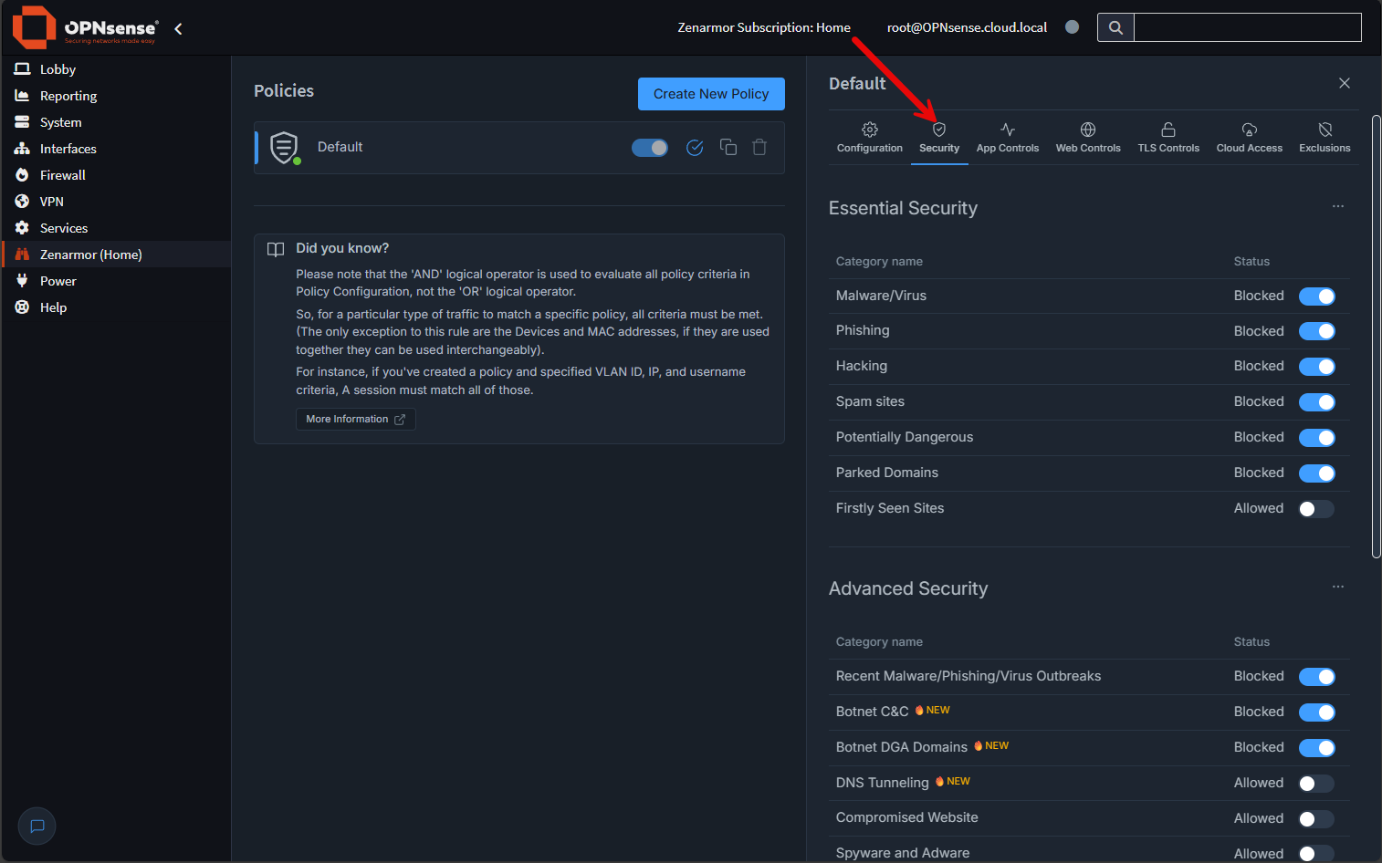
Task: Open the Zenarmor (Home) section
Action: point(89,254)
